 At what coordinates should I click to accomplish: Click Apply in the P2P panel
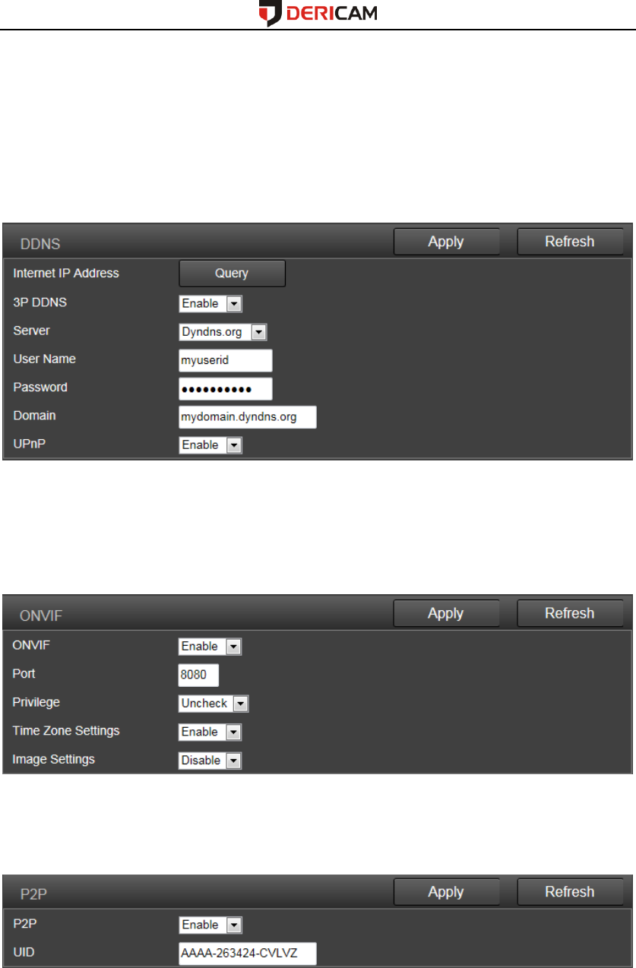[446, 892]
